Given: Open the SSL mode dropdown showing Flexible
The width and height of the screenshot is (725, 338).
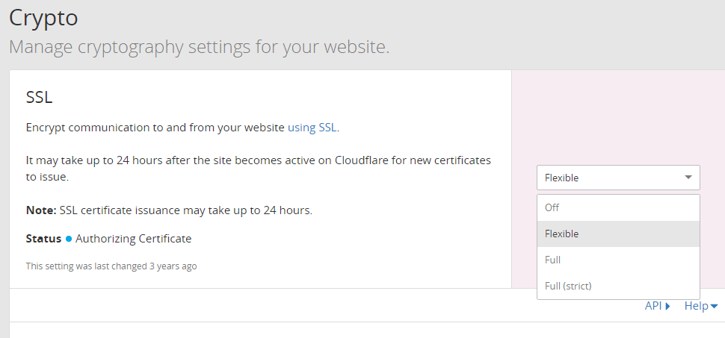Looking at the screenshot, I should 617,178.
